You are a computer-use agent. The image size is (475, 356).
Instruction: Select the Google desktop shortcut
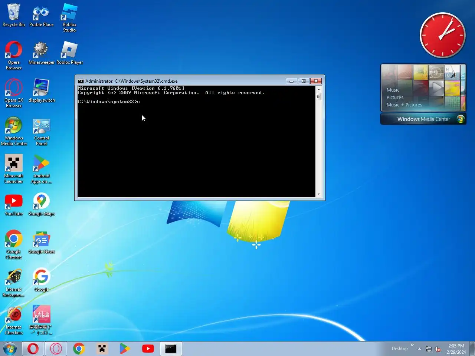click(41, 280)
